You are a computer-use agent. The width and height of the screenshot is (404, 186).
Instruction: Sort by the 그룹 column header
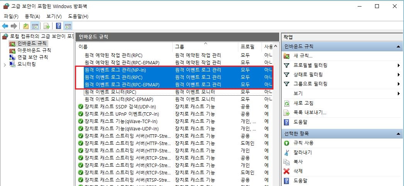click(x=205, y=47)
